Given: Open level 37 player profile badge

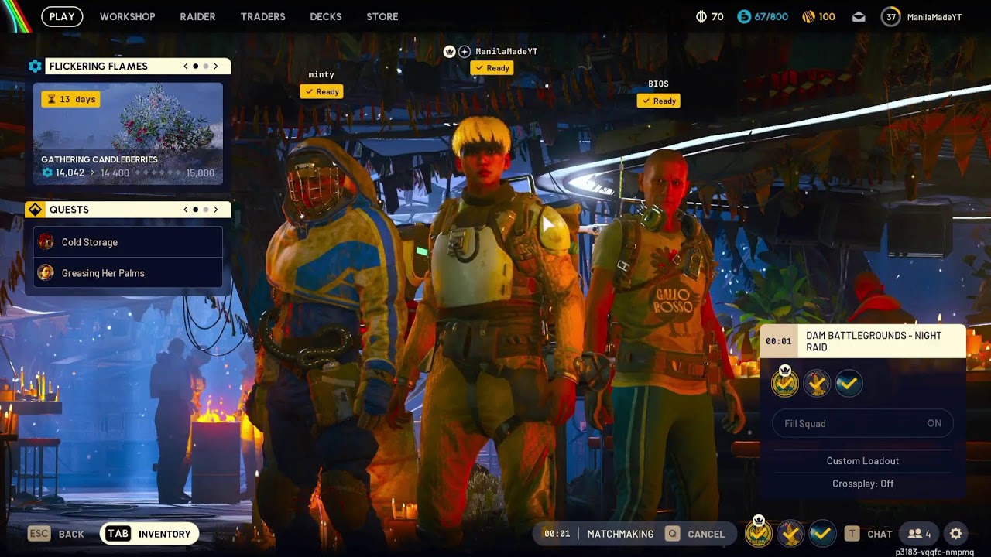Looking at the screenshot, I should [x=891, y=16].
